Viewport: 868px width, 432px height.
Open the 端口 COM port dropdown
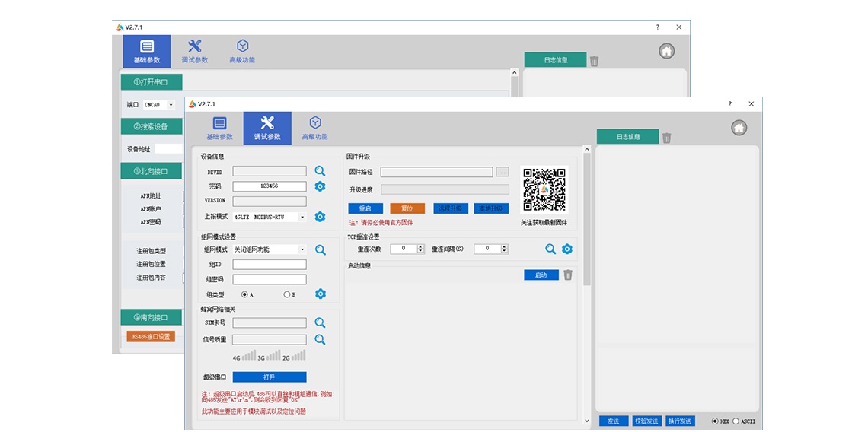(x=171, y=105)
